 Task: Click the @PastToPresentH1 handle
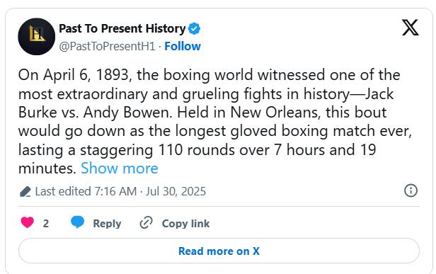(x=107, y=46)
